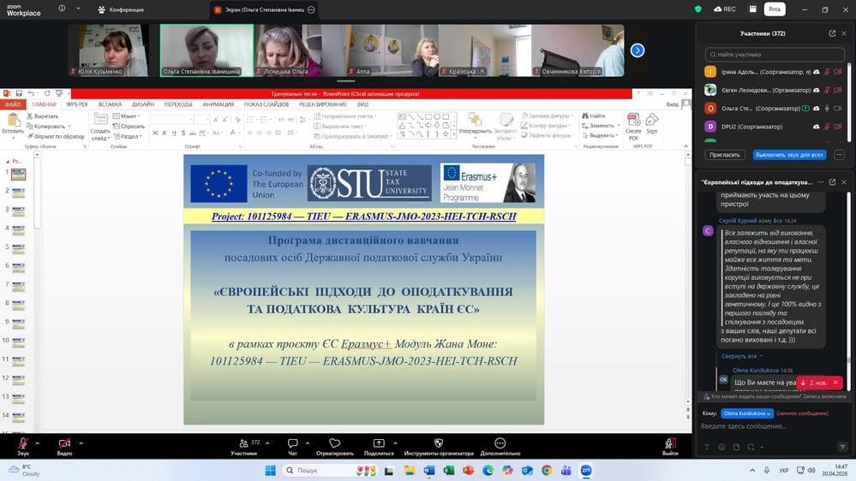Image resolution: width=856 pixels, height=481 pixels.
Task: Expand audio options arrow next to Звук
Action: [37, 442]
